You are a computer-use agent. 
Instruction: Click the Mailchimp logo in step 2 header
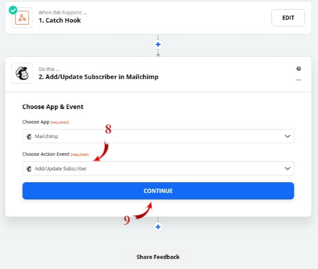[x=22, y=73]
